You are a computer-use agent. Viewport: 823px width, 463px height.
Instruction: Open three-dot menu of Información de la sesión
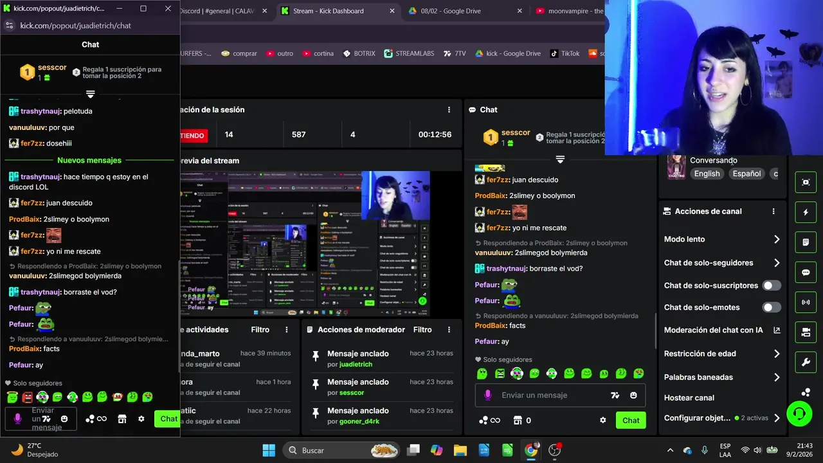449,109
